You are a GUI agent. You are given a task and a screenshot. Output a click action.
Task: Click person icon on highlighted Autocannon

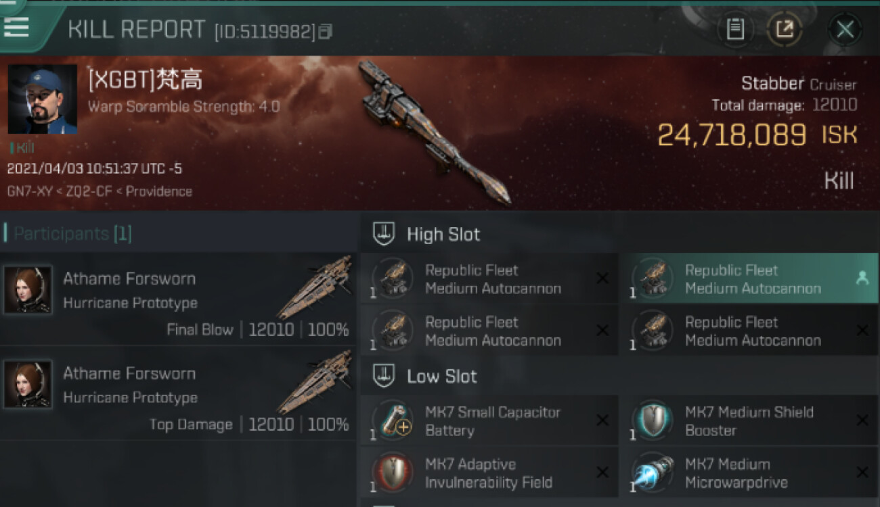click(862, 278)
